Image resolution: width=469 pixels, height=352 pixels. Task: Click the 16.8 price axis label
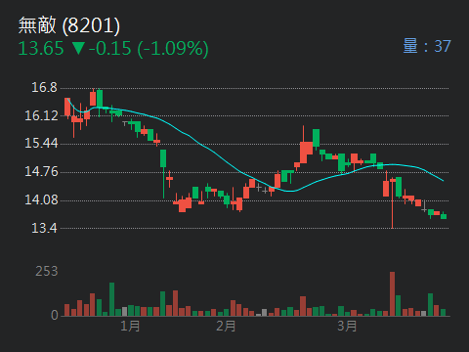pyautogui.click(x=44, y=87)
